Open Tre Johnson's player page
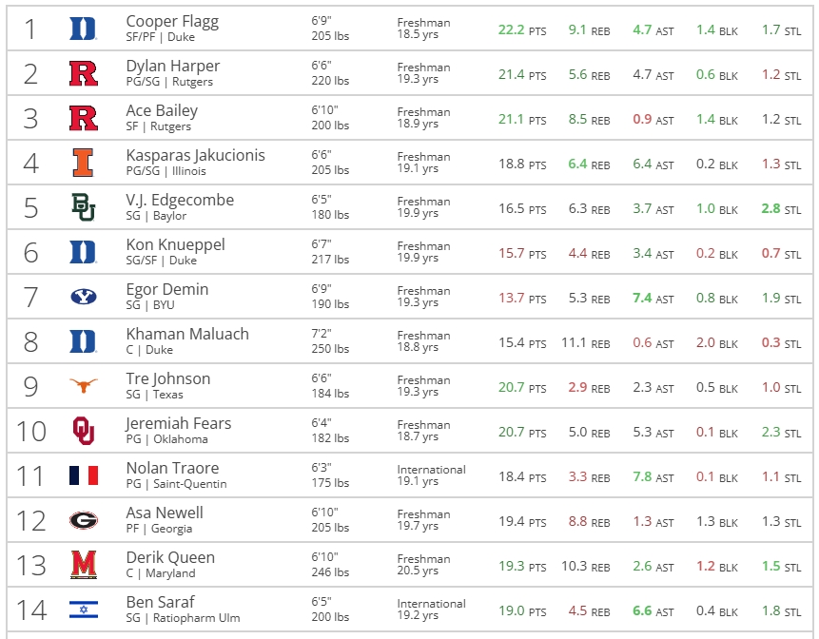 [x=168, y=378]
